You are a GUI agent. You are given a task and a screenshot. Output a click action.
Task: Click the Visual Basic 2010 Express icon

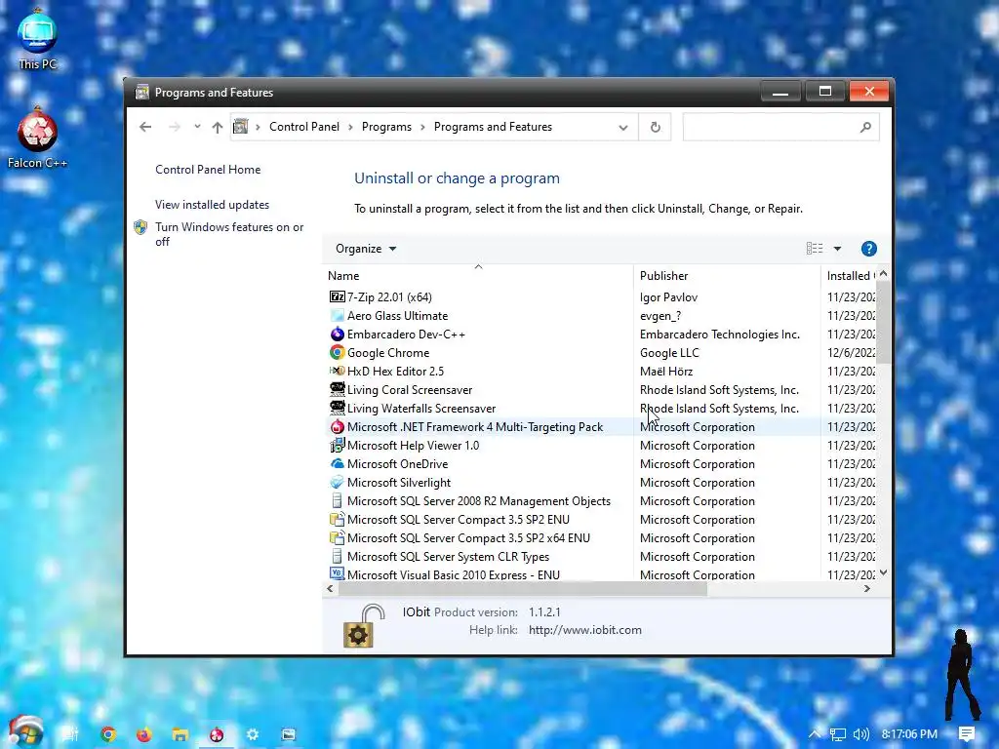337,573
